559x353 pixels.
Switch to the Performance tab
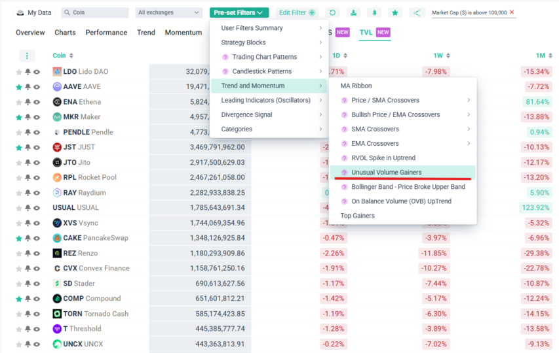[106, 33]
